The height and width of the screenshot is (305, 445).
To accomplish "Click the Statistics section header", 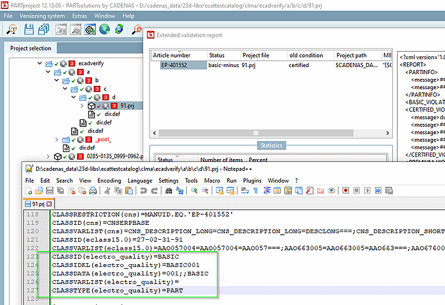I will [x=271, y=145].
